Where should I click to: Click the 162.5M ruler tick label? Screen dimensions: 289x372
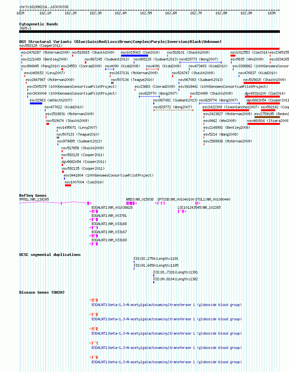146,13
